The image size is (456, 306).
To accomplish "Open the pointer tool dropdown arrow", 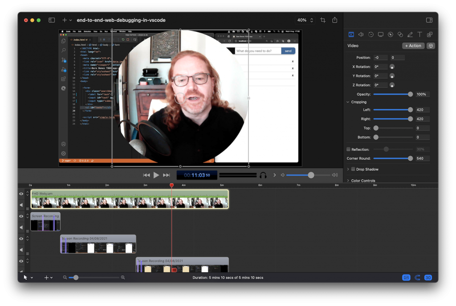I will tap(32, 278).
